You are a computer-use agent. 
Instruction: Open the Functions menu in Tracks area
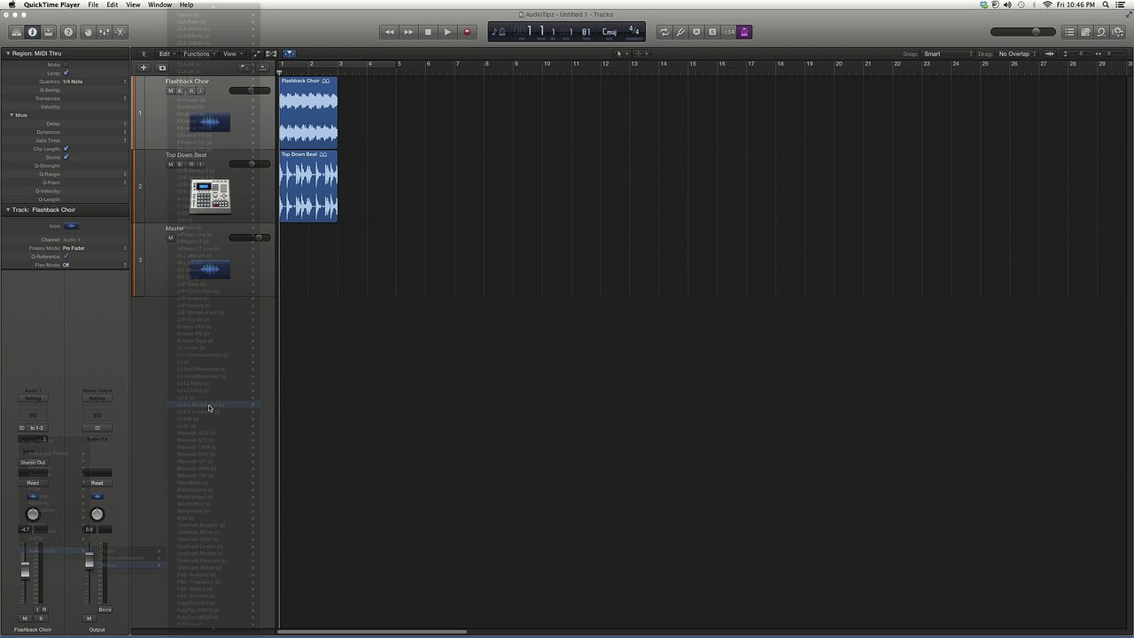(x=198, y=54)
